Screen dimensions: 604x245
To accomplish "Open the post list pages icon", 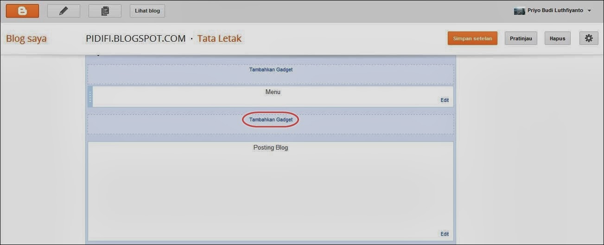I will point(105,11).
